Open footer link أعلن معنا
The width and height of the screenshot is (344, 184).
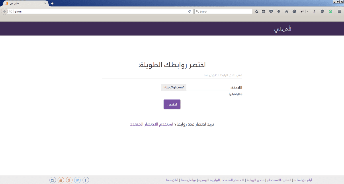tap(172, 180)
